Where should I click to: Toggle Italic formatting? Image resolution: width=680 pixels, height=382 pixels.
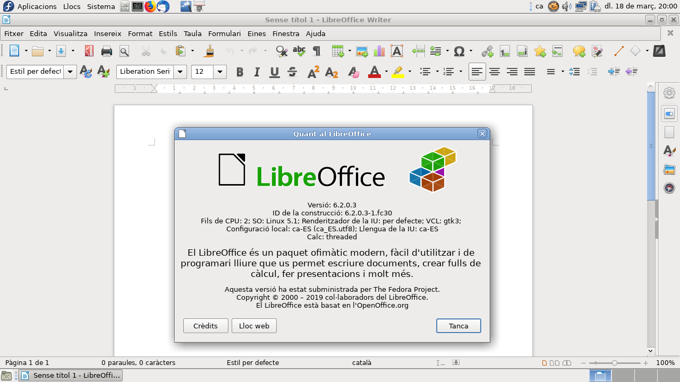[x=257, y=72]
